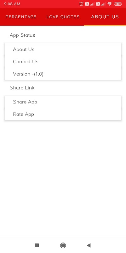This screenshot has height=253, width=126.
Task: Tap the first SIM signal bars icon
Action: pos(92,4)
